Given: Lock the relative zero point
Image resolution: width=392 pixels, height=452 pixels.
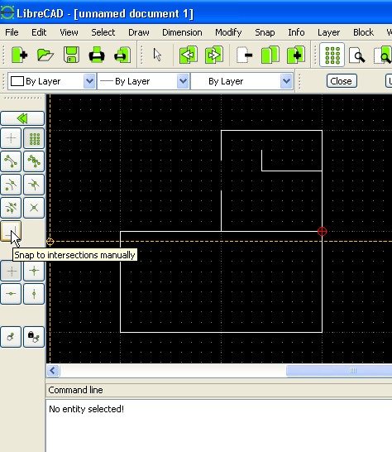Looking at the screenshot, I should pyautogui.click(x=34, y=337).
